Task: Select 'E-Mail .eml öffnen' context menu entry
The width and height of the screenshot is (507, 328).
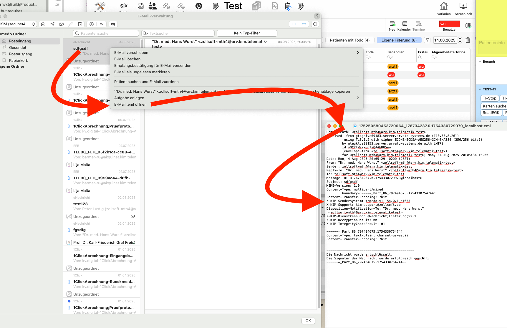Action: (130, 104)
